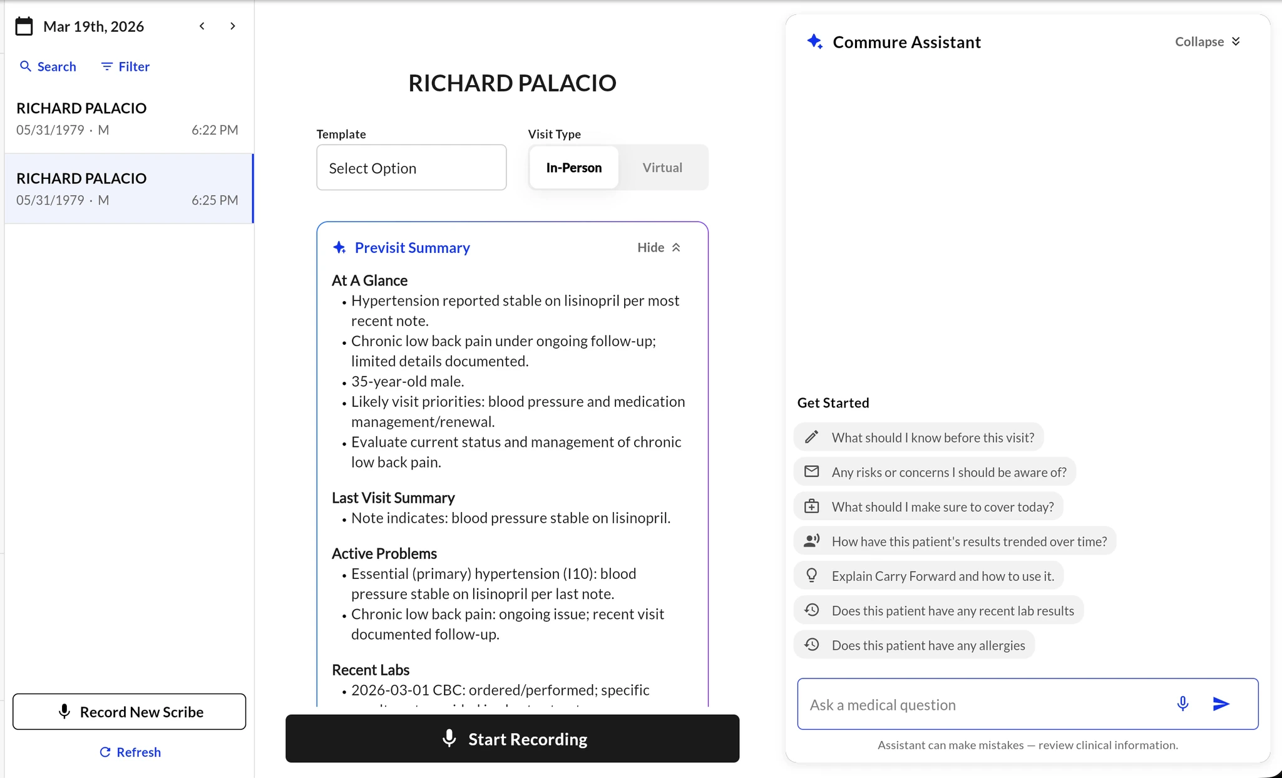Click the microphone icon in assistant input
The width and height of the screenshot is (1282, 778).
click(x=1182, y=704)
